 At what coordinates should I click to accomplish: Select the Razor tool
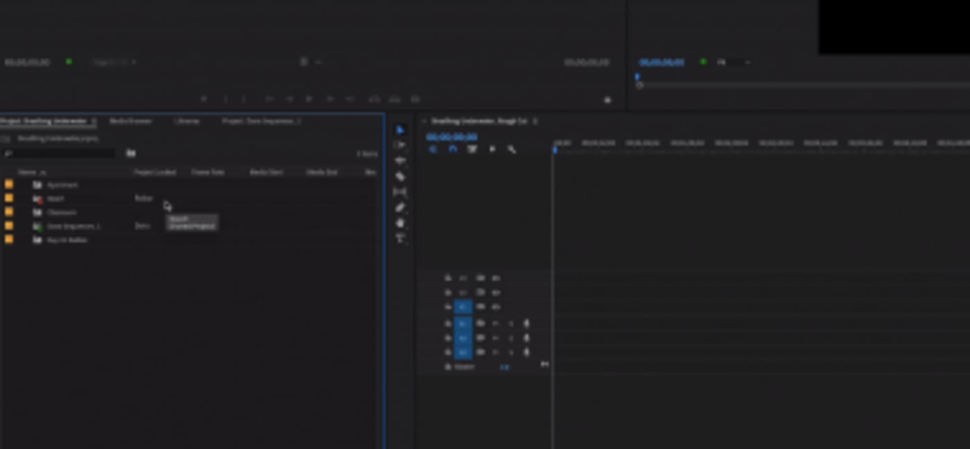click(400, 177)
